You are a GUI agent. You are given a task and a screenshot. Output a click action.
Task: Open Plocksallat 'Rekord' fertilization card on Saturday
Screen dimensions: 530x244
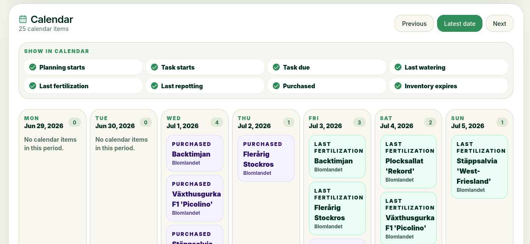pos(409,162)
